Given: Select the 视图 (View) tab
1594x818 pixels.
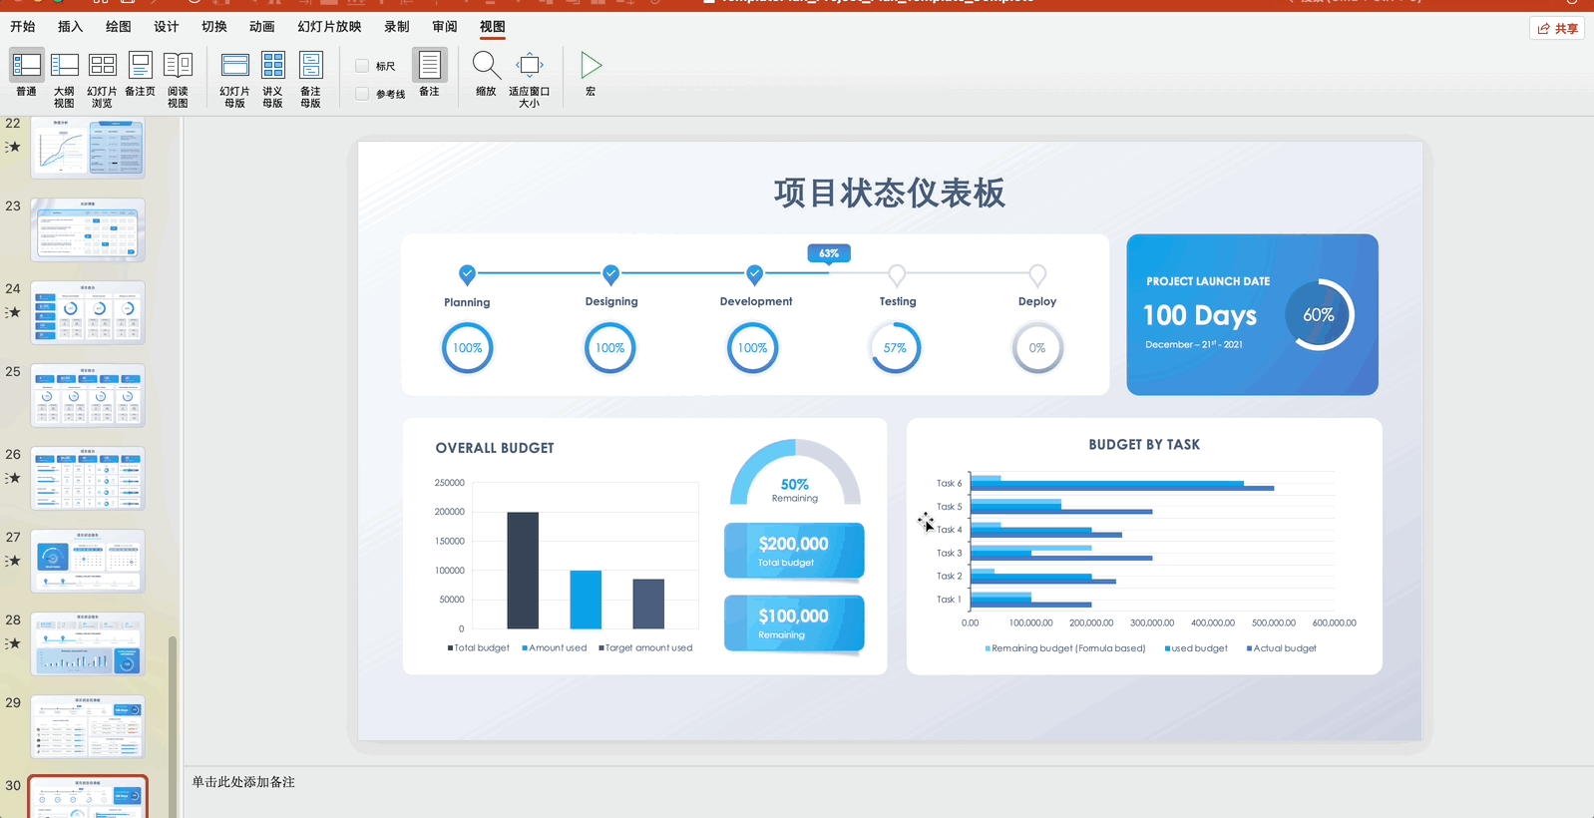Looking at the screenshot, I should [x=492, y=27].
